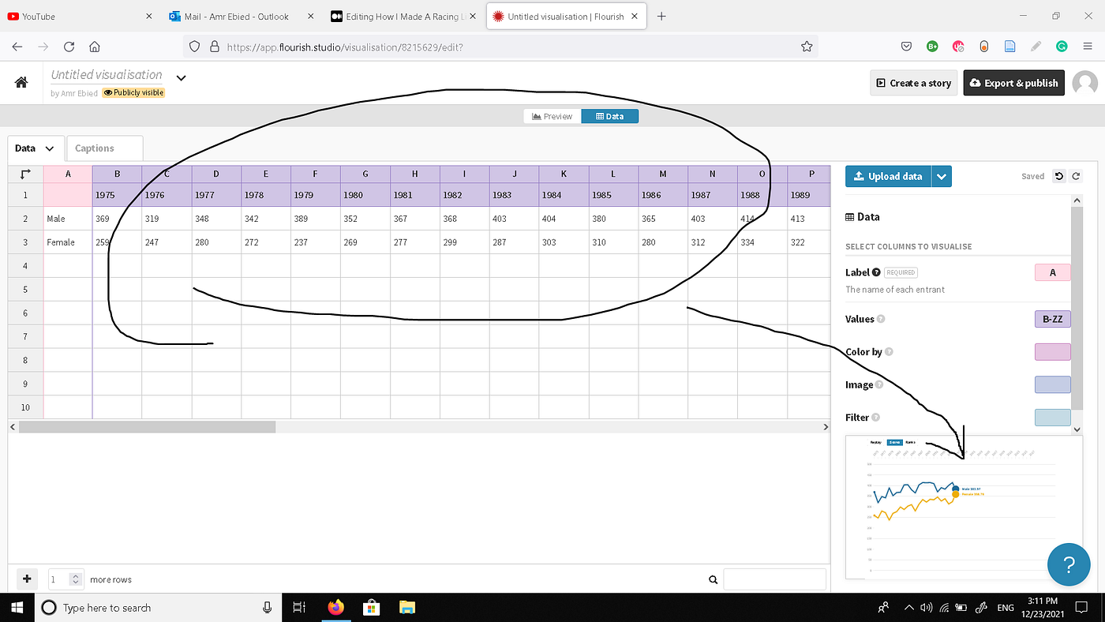Image resolution: width=1105 pixels, height=622 pixels.
Task: Open dropdown next to visualisation title
Action: pyautogui.click(x=181, y=77)
